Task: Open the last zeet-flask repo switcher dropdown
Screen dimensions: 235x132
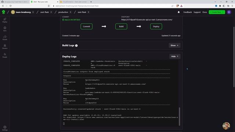Action: [88, 12]
